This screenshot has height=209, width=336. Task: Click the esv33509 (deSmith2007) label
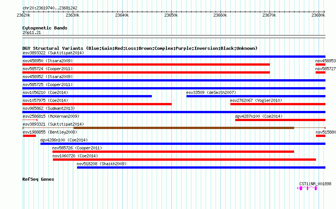click(x=211, y=92)
